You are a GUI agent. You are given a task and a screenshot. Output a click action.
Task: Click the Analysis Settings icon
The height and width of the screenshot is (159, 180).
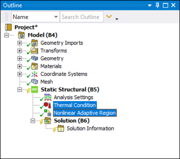pyautogui.click(x=48, y=97)
